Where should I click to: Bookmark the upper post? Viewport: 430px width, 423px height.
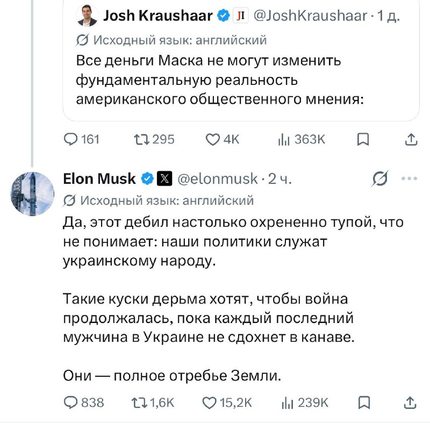[x=363, y=140]
